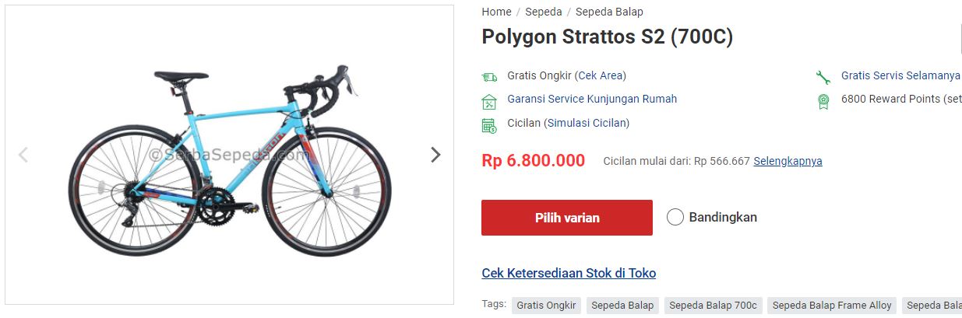Click the home service warranty icon
This screenshot has width=962, height=318.
489,101
